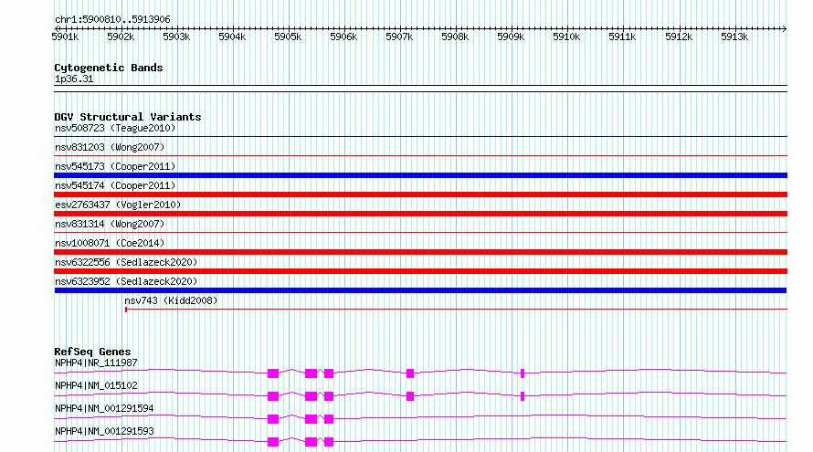Open variant nsv545173 (Cooper2011) label
Viewport: 813px width, 452px height.
pos(115,166)
